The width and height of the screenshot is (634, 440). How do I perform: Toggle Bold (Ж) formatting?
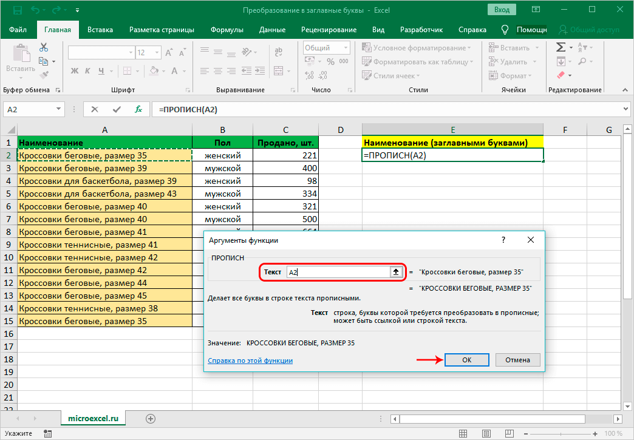[75, 71]
